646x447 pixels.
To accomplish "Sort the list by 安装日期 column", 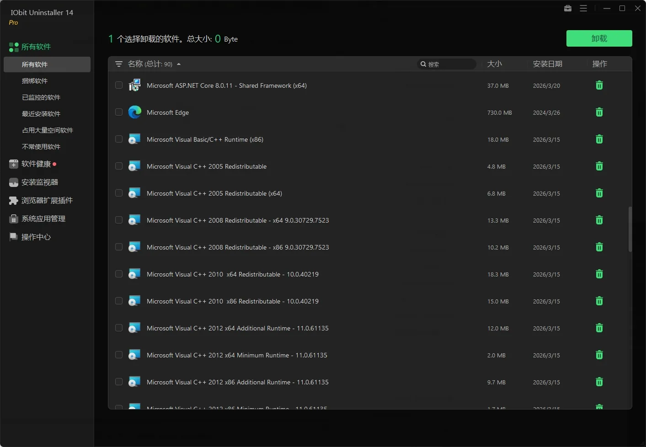I will (x=547, y=64).
